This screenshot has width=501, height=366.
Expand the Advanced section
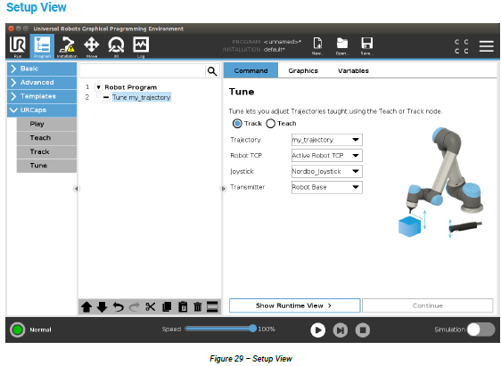pos(42,82)
